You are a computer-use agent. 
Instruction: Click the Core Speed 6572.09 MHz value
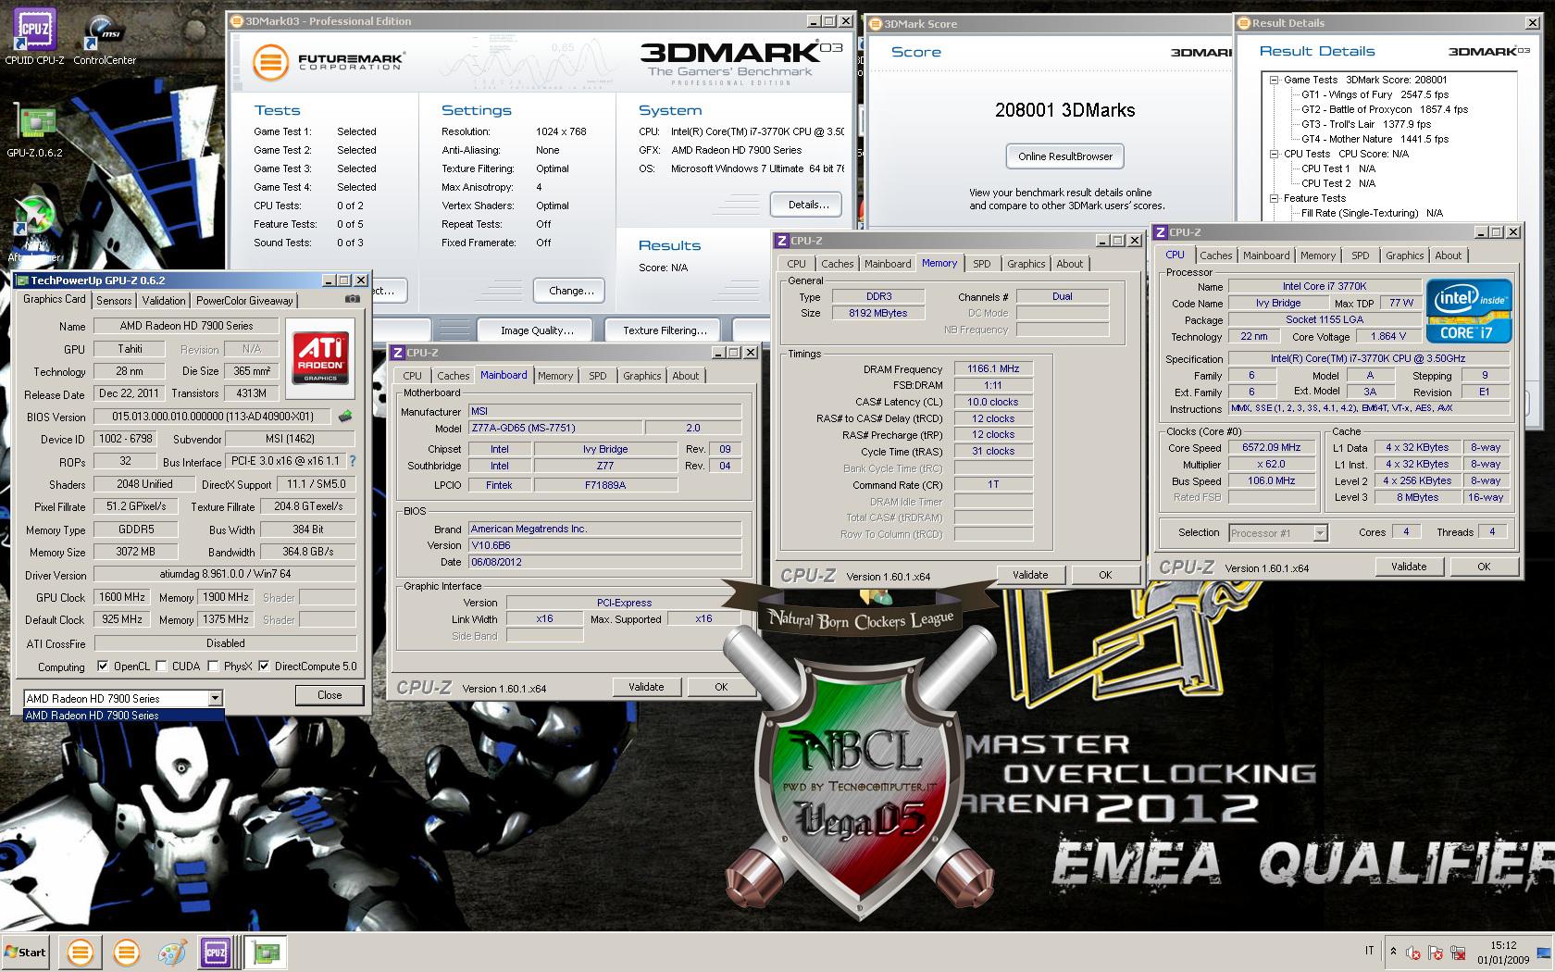coord(1272,447)
